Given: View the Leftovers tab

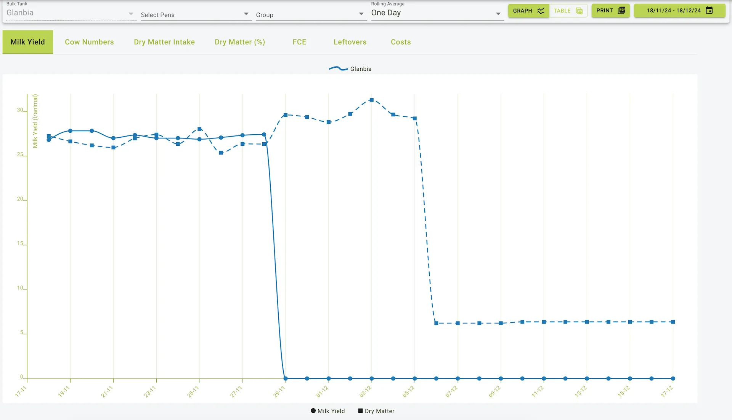Looking at the screenshot, I should pos(350,42).
